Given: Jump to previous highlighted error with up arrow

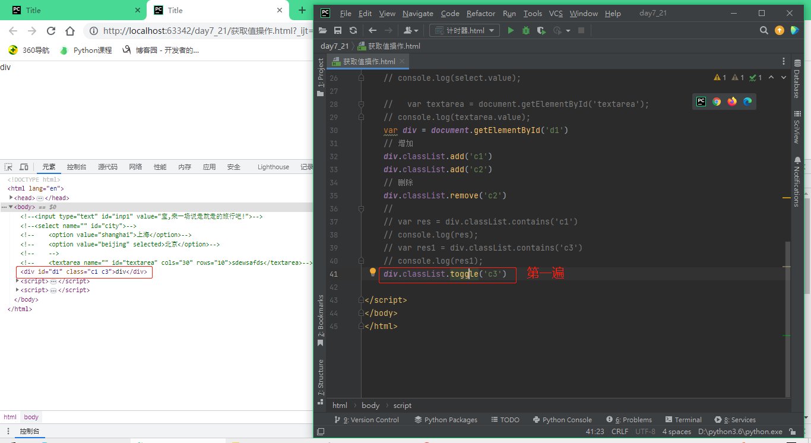Looking at the screenshot, I should [771, 77].
